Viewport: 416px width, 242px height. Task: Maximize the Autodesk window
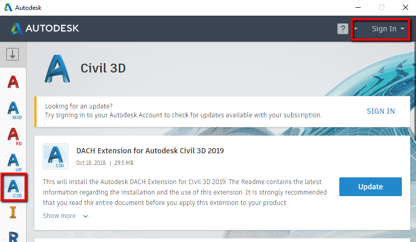382,7
